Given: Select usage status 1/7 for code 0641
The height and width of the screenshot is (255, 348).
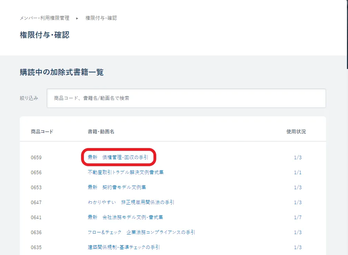Looking at the screenshot, I should 298,217.
